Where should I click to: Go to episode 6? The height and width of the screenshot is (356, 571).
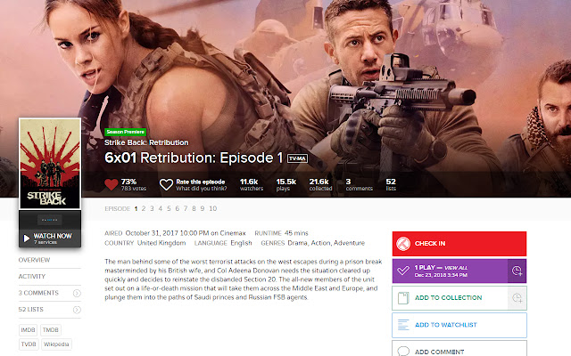177,208
